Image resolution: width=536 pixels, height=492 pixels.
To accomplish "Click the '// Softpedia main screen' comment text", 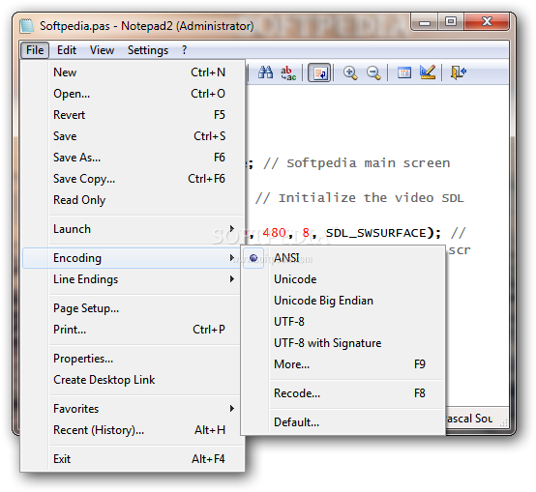I will pyautogui.click(x=357, y=163).
